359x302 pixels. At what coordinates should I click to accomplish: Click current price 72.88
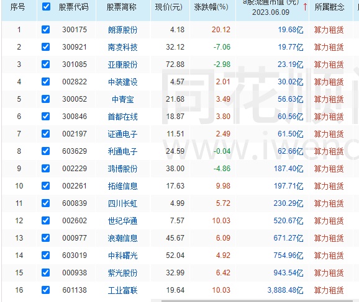(175, 64)
